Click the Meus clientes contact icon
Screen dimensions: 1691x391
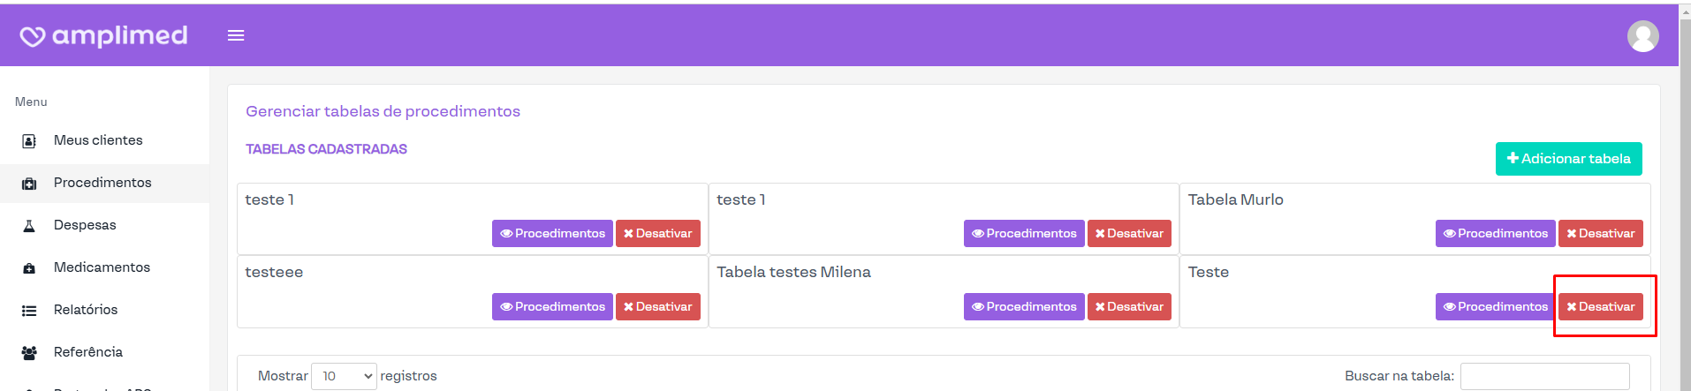point(29,141)
